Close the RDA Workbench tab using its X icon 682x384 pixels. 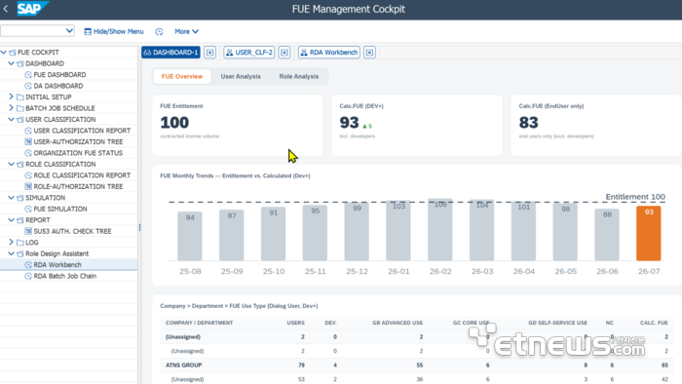369,53
